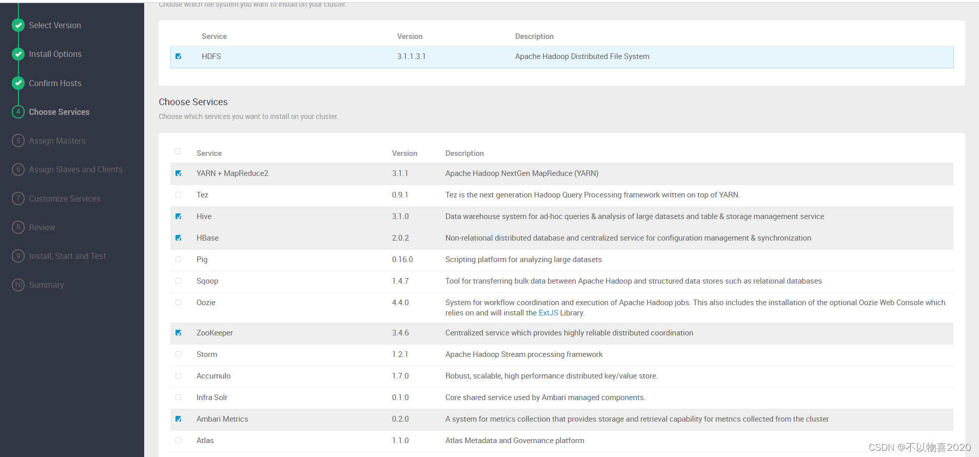The image size is (979, 457).
Task: Enable the Infra Solr service checkbox
Action: [179, 398]
